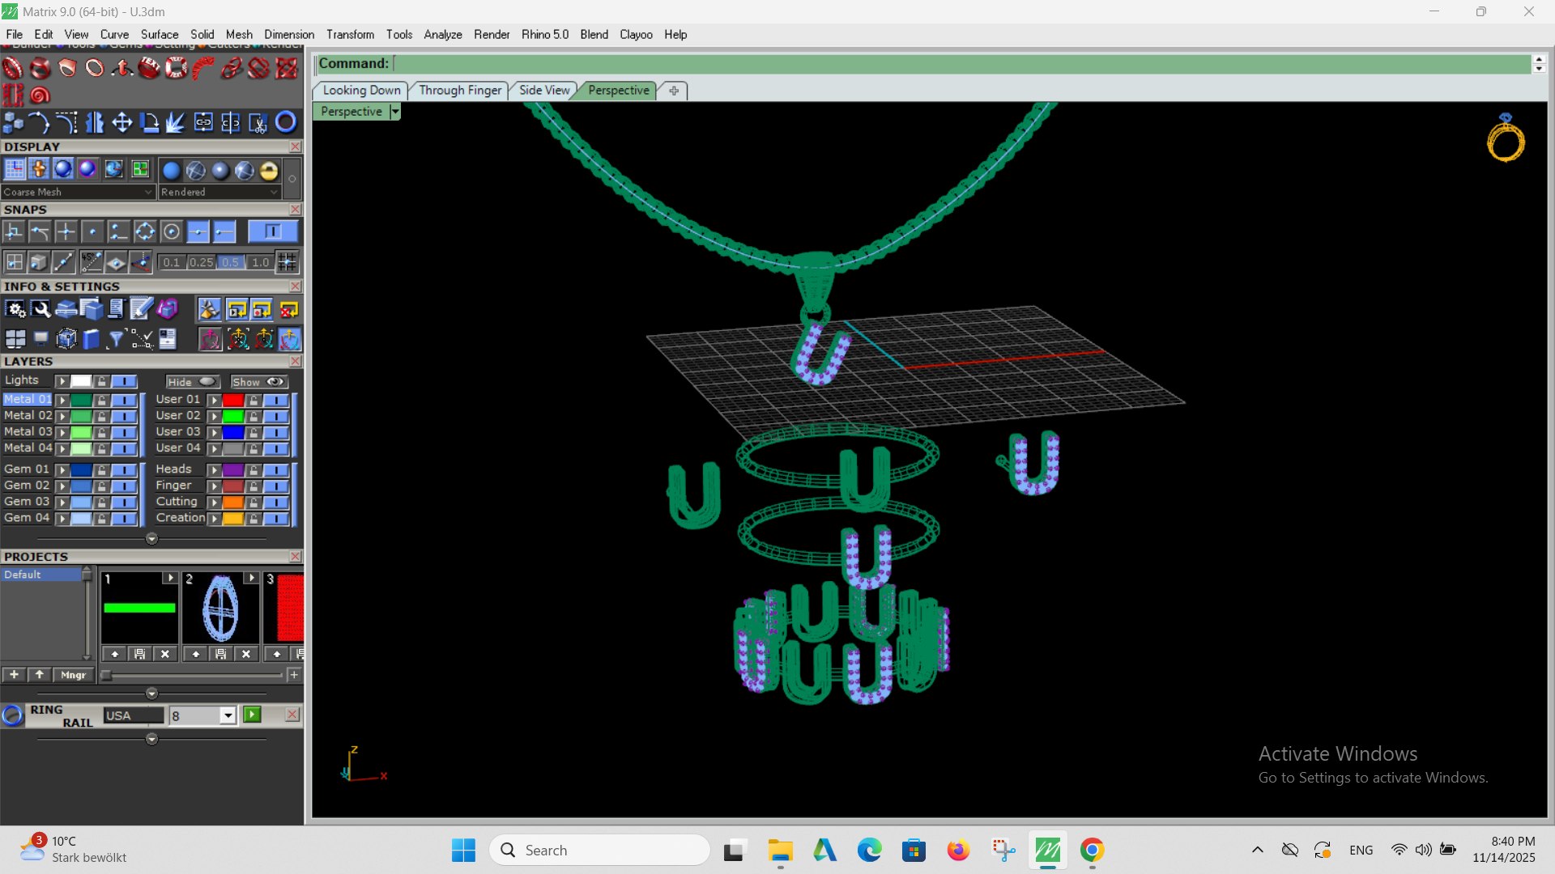Click the Cutting layer orange swatch
Screen dimensions: 1555x874
point(233,502)
